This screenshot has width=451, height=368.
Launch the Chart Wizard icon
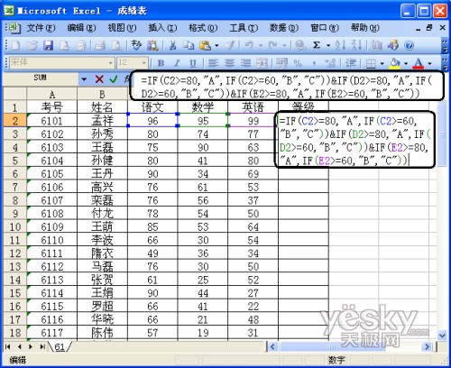tap(376, 46)
